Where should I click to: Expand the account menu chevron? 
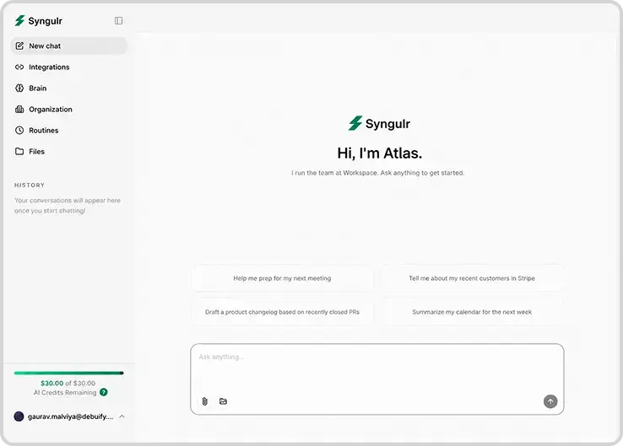[122, 416]
